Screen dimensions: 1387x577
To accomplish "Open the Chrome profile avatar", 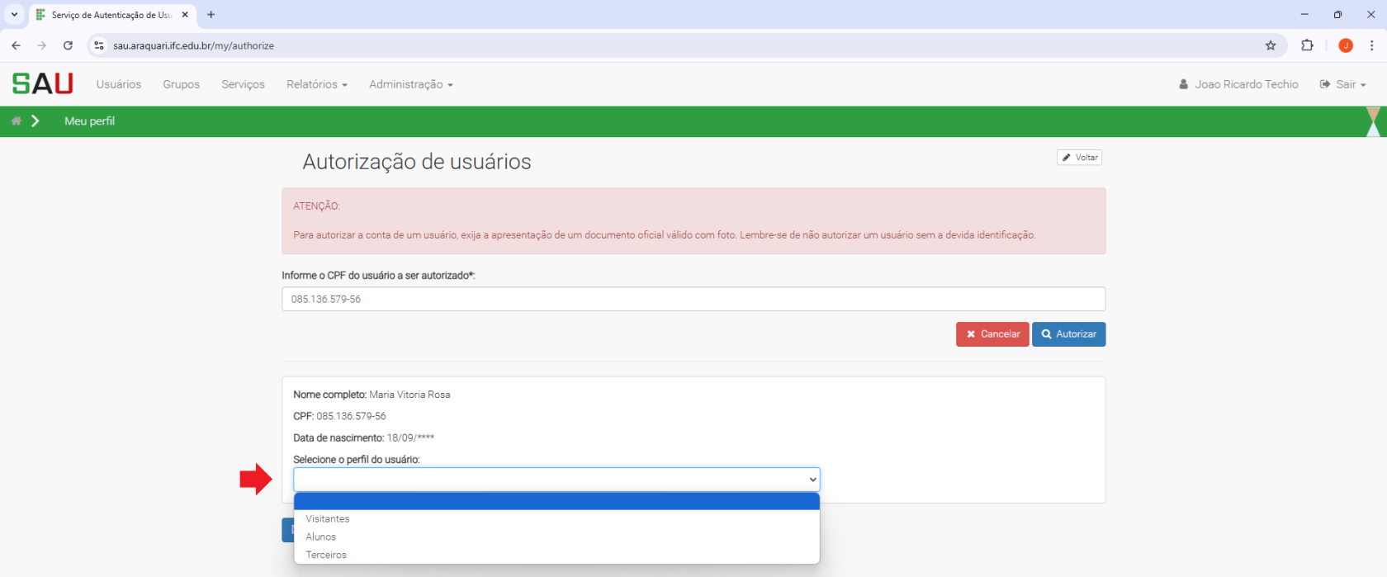I will click(x=1346, y=45).
